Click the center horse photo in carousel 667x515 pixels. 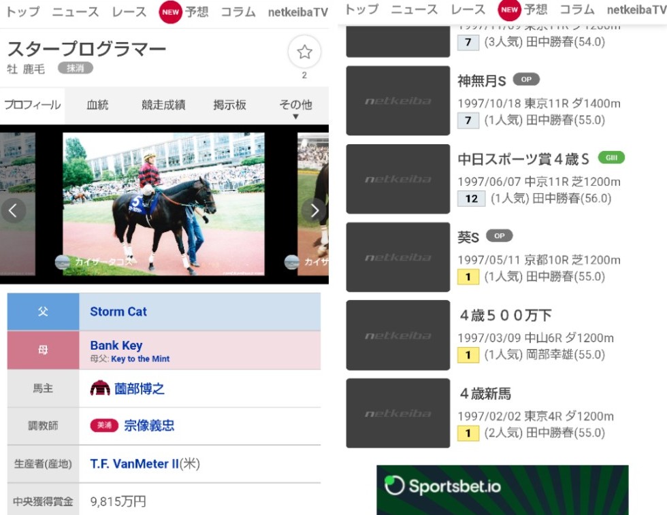point(164,204)
